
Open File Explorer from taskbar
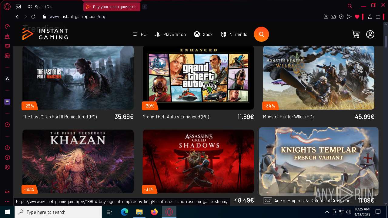139,212
